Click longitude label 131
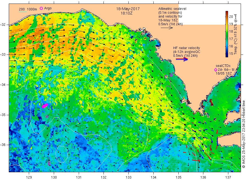247x181 pixels. click(x=79, y=177)
